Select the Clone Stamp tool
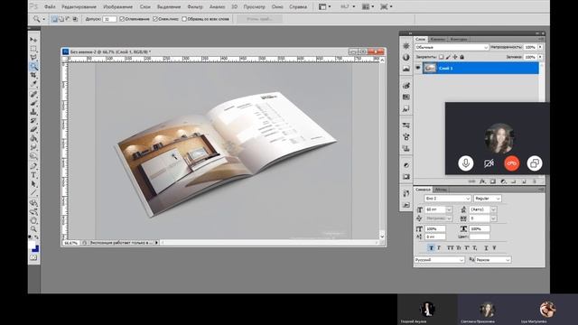The height and width of the screenshot is (325, 578). tap(33, 112)
